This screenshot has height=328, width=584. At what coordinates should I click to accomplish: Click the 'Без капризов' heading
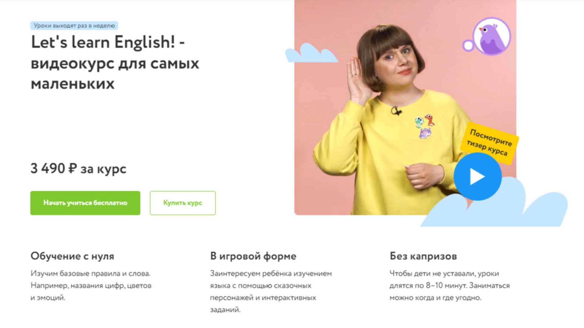click(423, 256)
